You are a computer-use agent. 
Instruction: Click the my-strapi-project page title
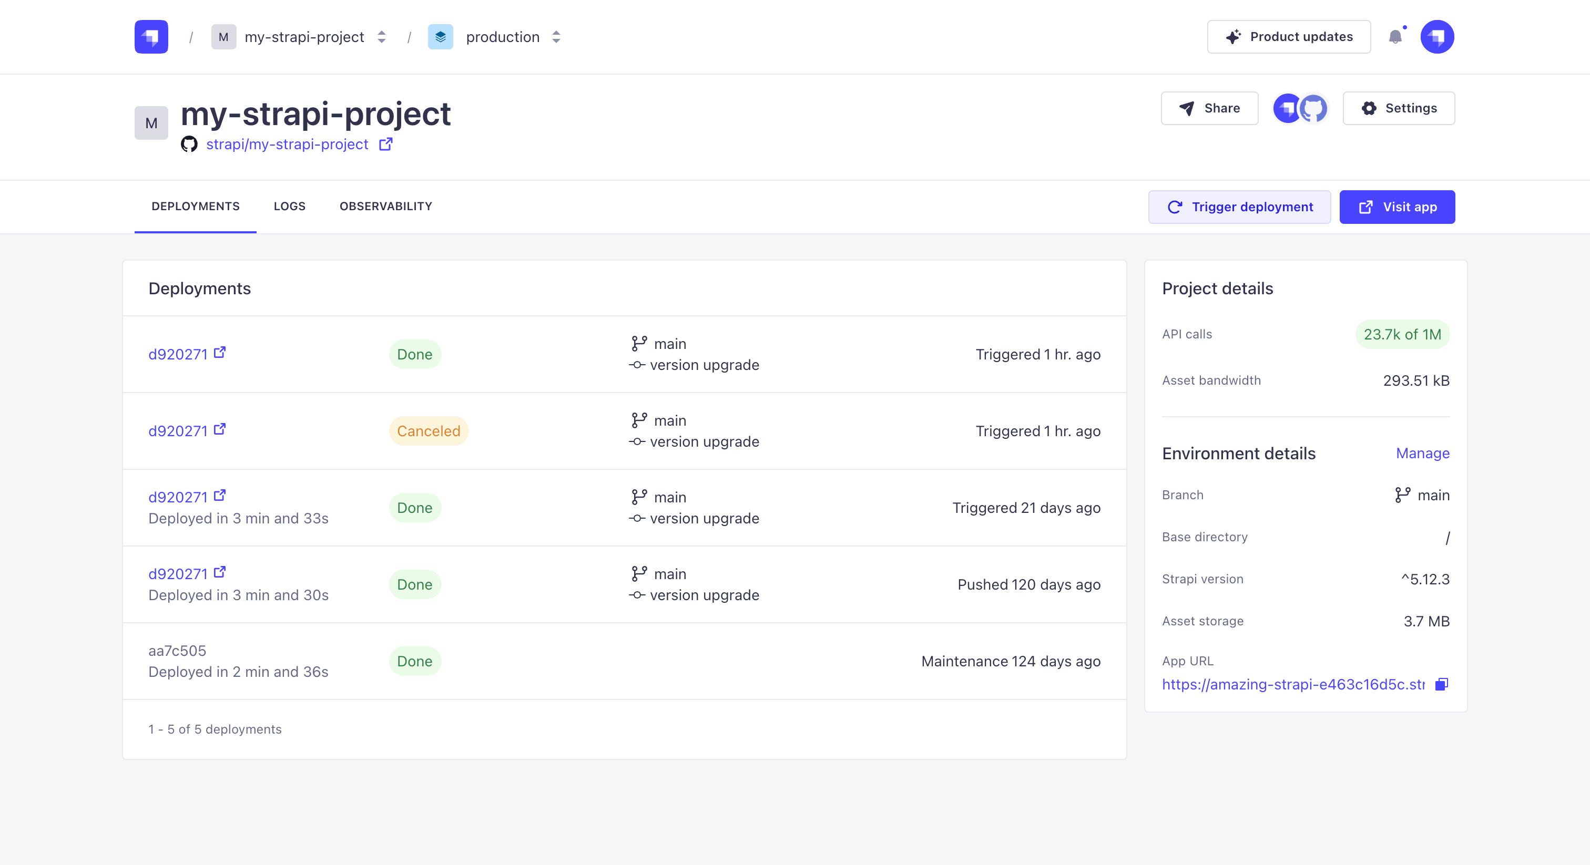click(x=315, y=114)
